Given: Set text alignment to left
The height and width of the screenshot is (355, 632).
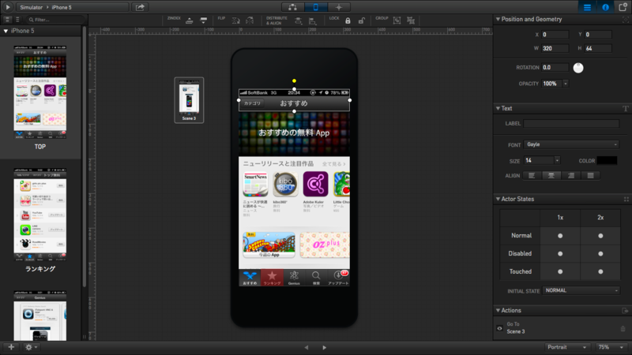Looking at the screenshot, I should coord(532,175).
